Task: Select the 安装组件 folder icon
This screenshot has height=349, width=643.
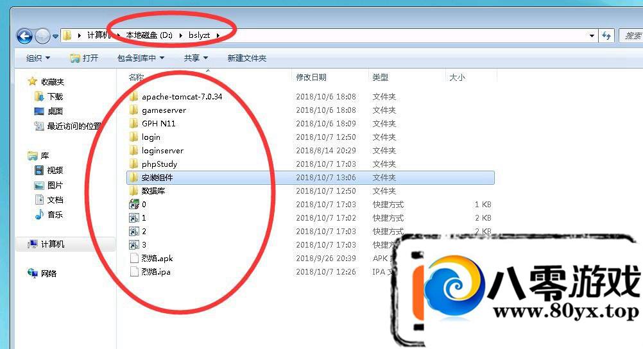Action: tap(133, 178)
